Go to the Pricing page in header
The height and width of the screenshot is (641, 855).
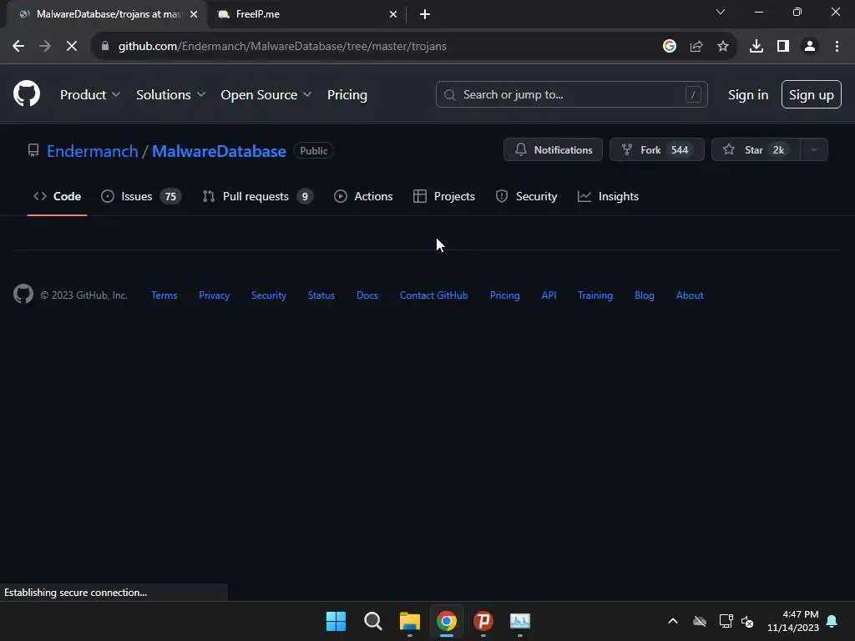pyautogui.click(x=347, y=95)
